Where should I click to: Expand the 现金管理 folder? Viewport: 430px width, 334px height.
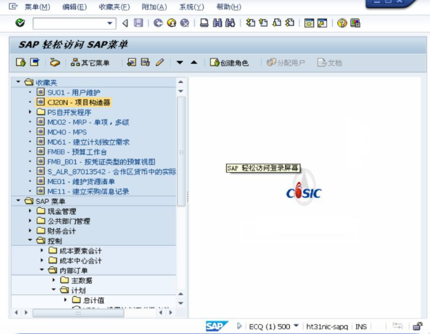click(x=30, y=210)
